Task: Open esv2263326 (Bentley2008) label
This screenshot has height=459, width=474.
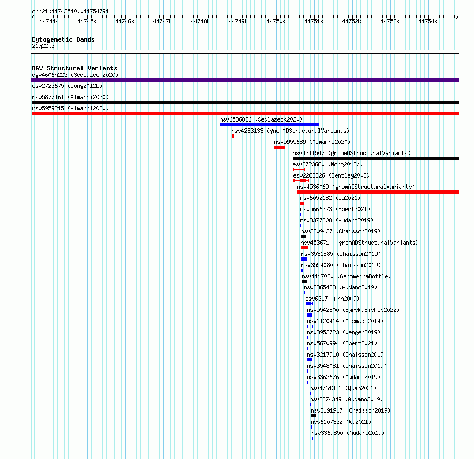Action: coord(331,175)
